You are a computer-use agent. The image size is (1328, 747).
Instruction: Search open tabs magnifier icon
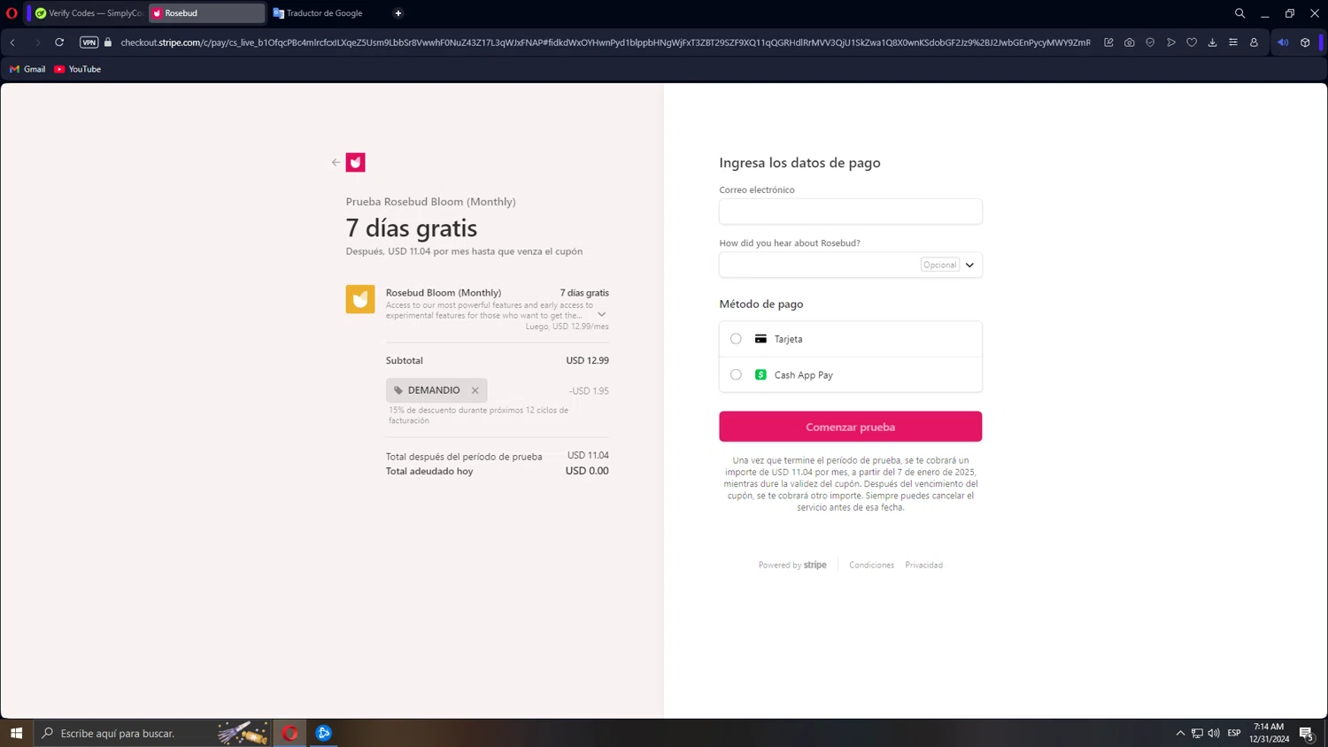[x=1239, y=13]
